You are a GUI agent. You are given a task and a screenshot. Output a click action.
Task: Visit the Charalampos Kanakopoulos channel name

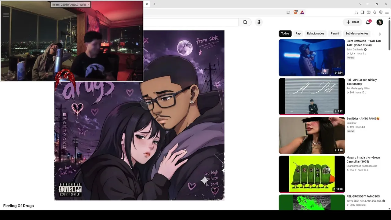tap(362, 166)
